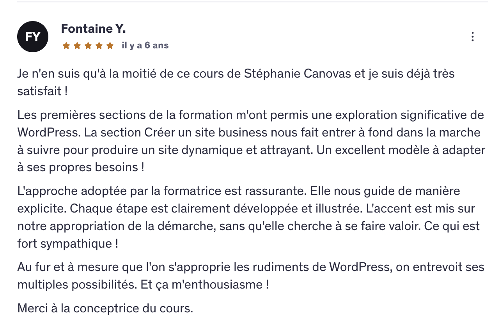Click the FY reviewer avatar

33,37
